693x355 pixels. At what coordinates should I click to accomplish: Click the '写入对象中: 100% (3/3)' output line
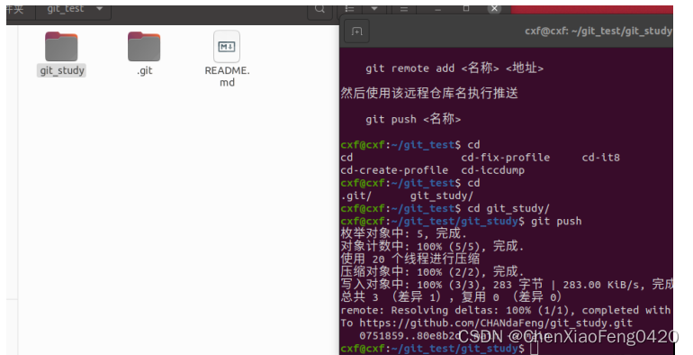pos(507,285)
